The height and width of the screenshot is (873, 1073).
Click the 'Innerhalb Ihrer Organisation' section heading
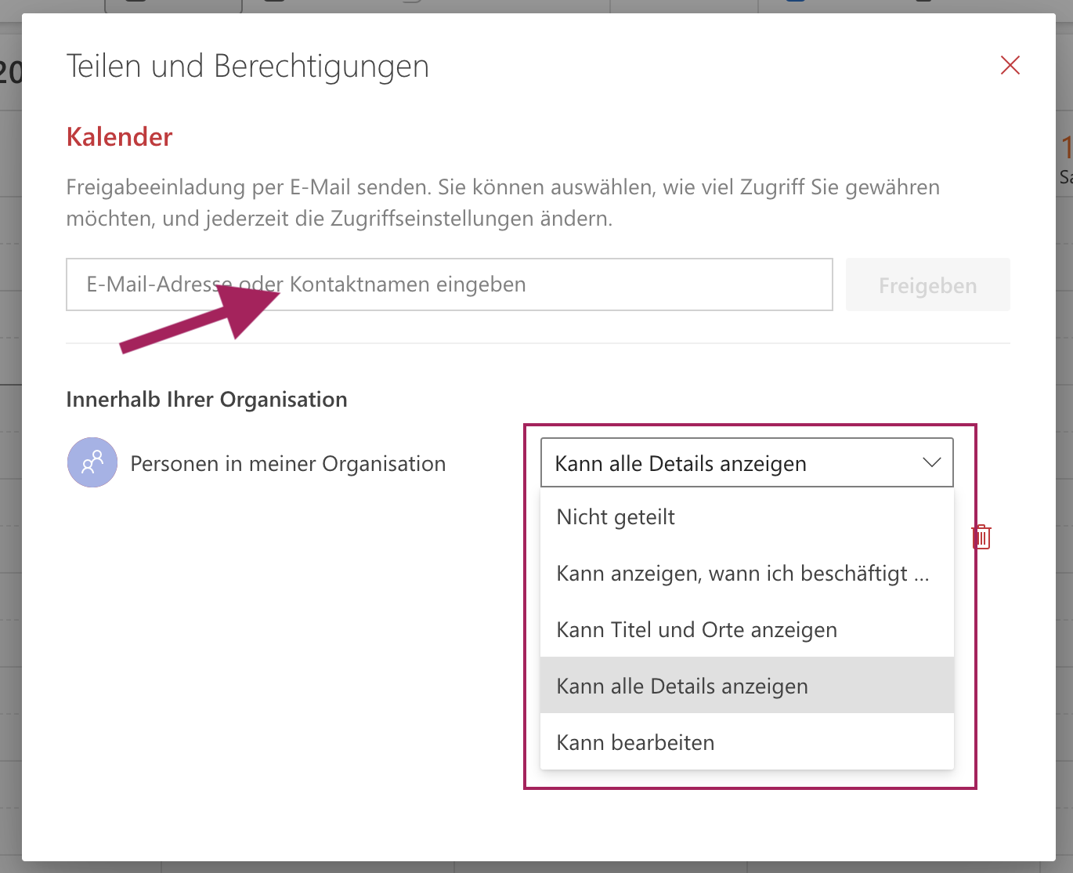207,400
